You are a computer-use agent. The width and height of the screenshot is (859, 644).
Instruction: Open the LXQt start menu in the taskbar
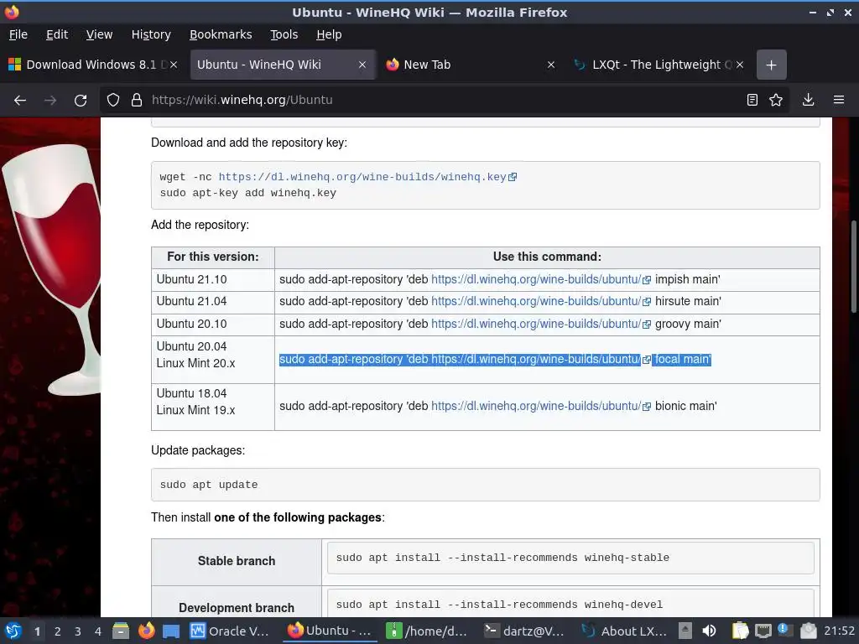coord(13,631)
